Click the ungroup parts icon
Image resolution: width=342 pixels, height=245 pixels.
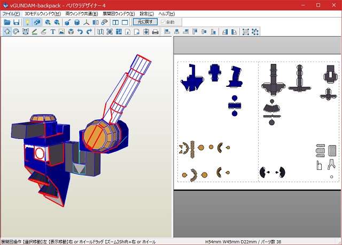[x=255, y=32]
